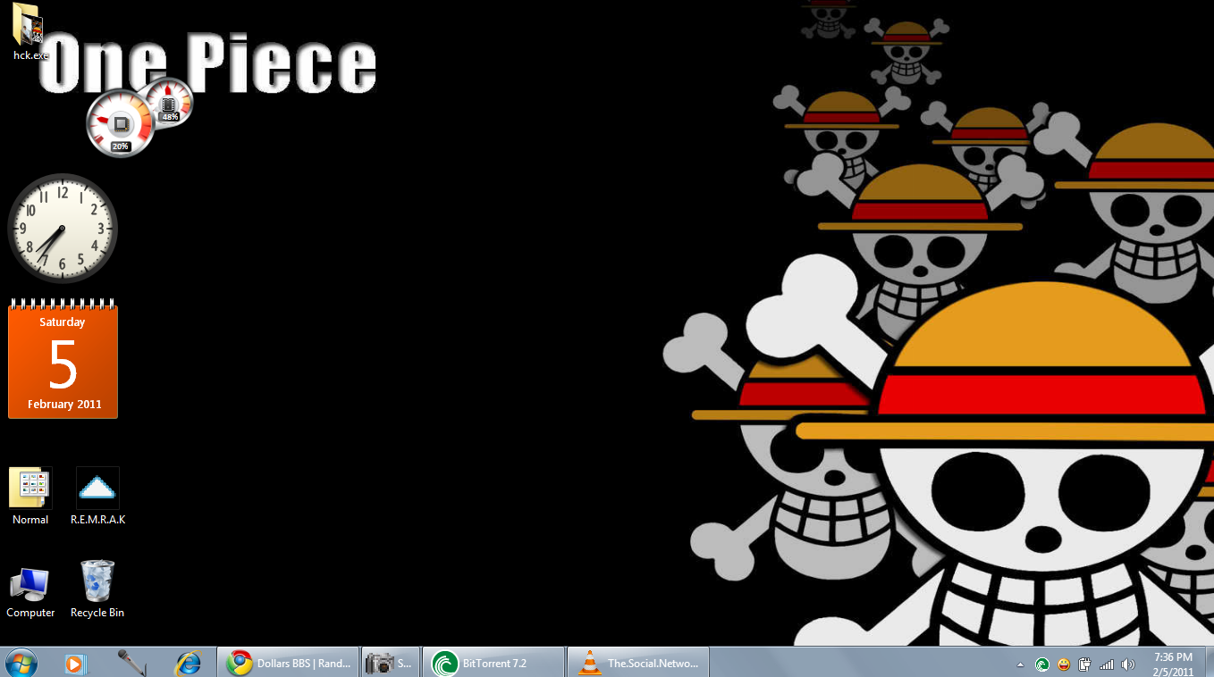Switch to BitTorrent 7.2 taskbar window
Screen dimensions: 1214x677
(x=493, y=663)
